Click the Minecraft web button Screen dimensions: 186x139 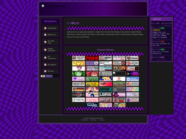(x=119, y=84)
